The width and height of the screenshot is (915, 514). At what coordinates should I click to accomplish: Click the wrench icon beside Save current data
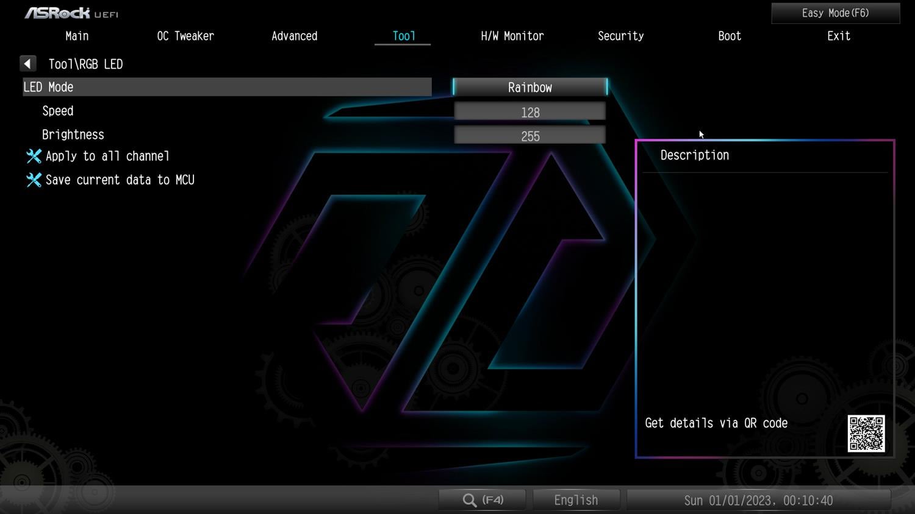pyautogui.click(x=34, y=180)
